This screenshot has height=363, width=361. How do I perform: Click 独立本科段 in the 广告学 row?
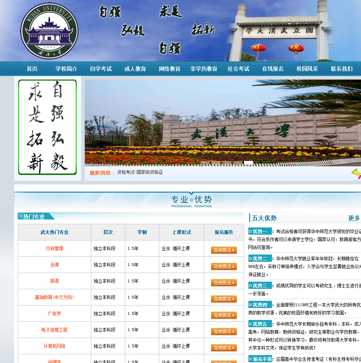point(105,314)
